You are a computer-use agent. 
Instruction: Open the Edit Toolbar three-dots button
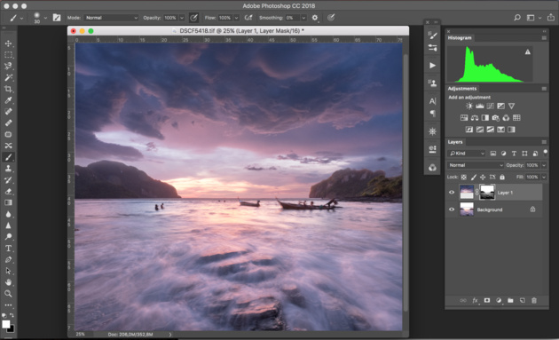pos(8,305)
